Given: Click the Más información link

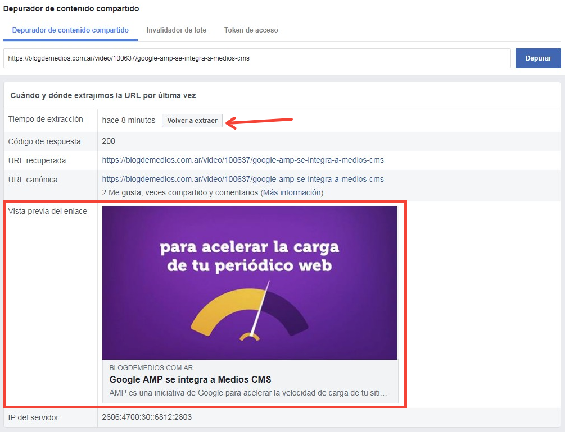Looking at the screenshot, I should (292, 192).
